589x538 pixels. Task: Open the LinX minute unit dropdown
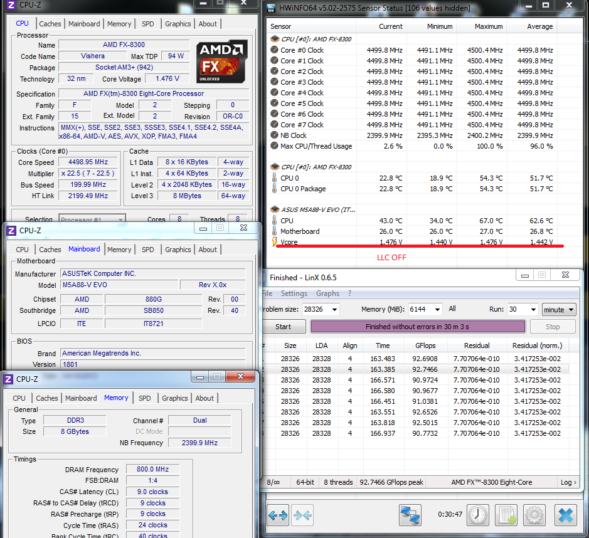tap(559, 309)
